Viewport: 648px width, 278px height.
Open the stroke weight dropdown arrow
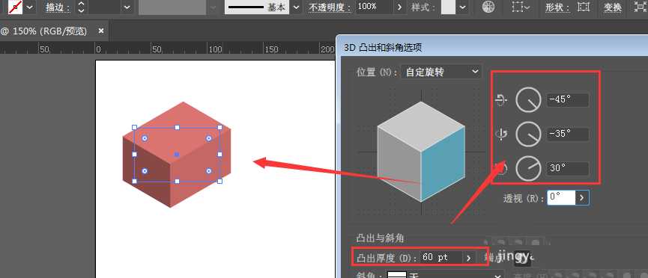click(127, 7)
